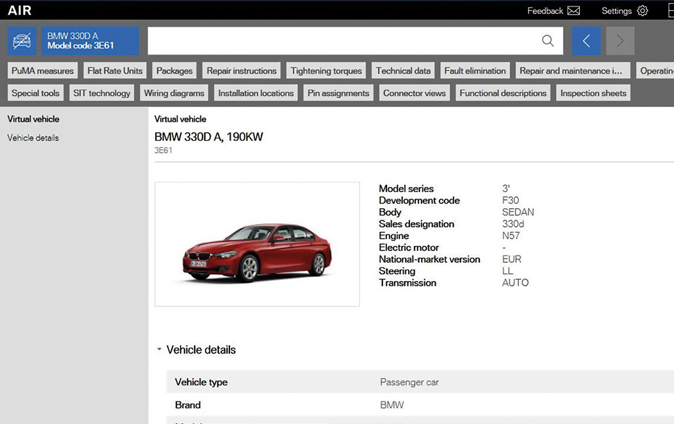Select Virtual vehicle in the sidebar
This screenshot has width=674, height=424.
click(33, 119)
